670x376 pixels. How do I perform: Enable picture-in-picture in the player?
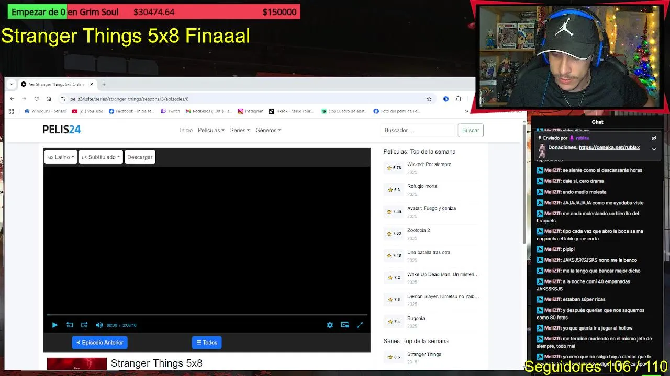(x=345, y=325)
